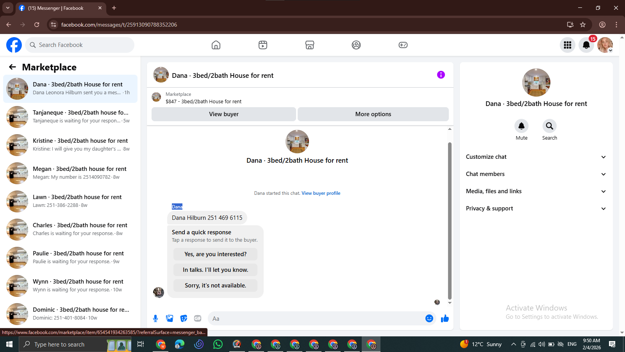The width and height of the screenshot is (625, 352).
Task: Open notifications bell with 15 badge
Action: 586,45
